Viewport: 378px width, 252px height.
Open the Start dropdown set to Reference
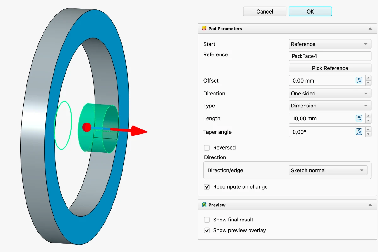(x=330, y=44)
